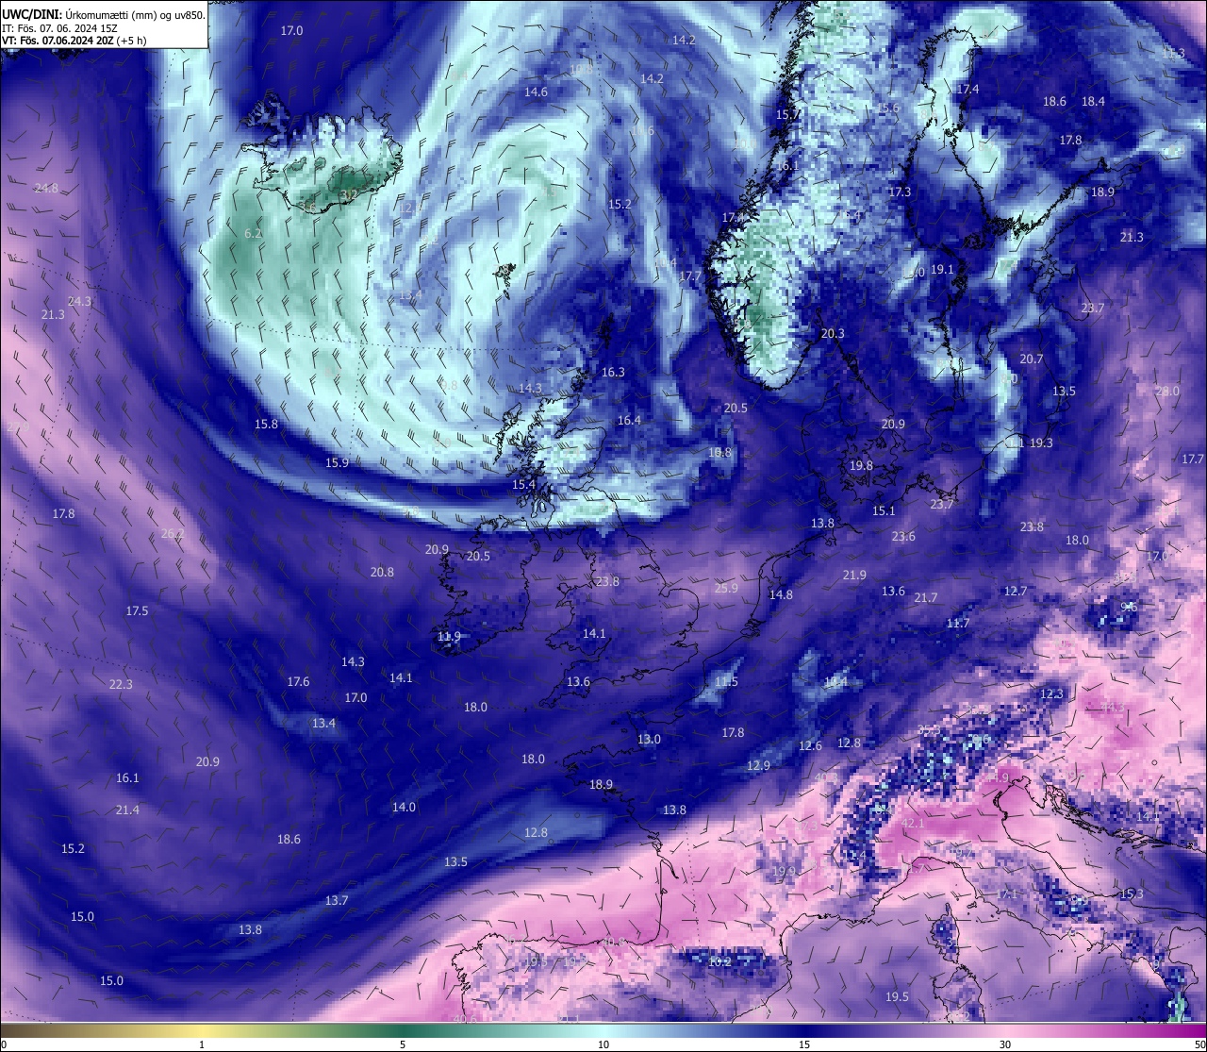The height and width of the screenshot is (1052, 1207).
Task: Click the 11.5 value over southeast England
Action: click(x=726, y=682)
